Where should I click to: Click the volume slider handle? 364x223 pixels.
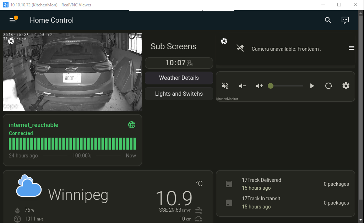click(x=271, y=86)
